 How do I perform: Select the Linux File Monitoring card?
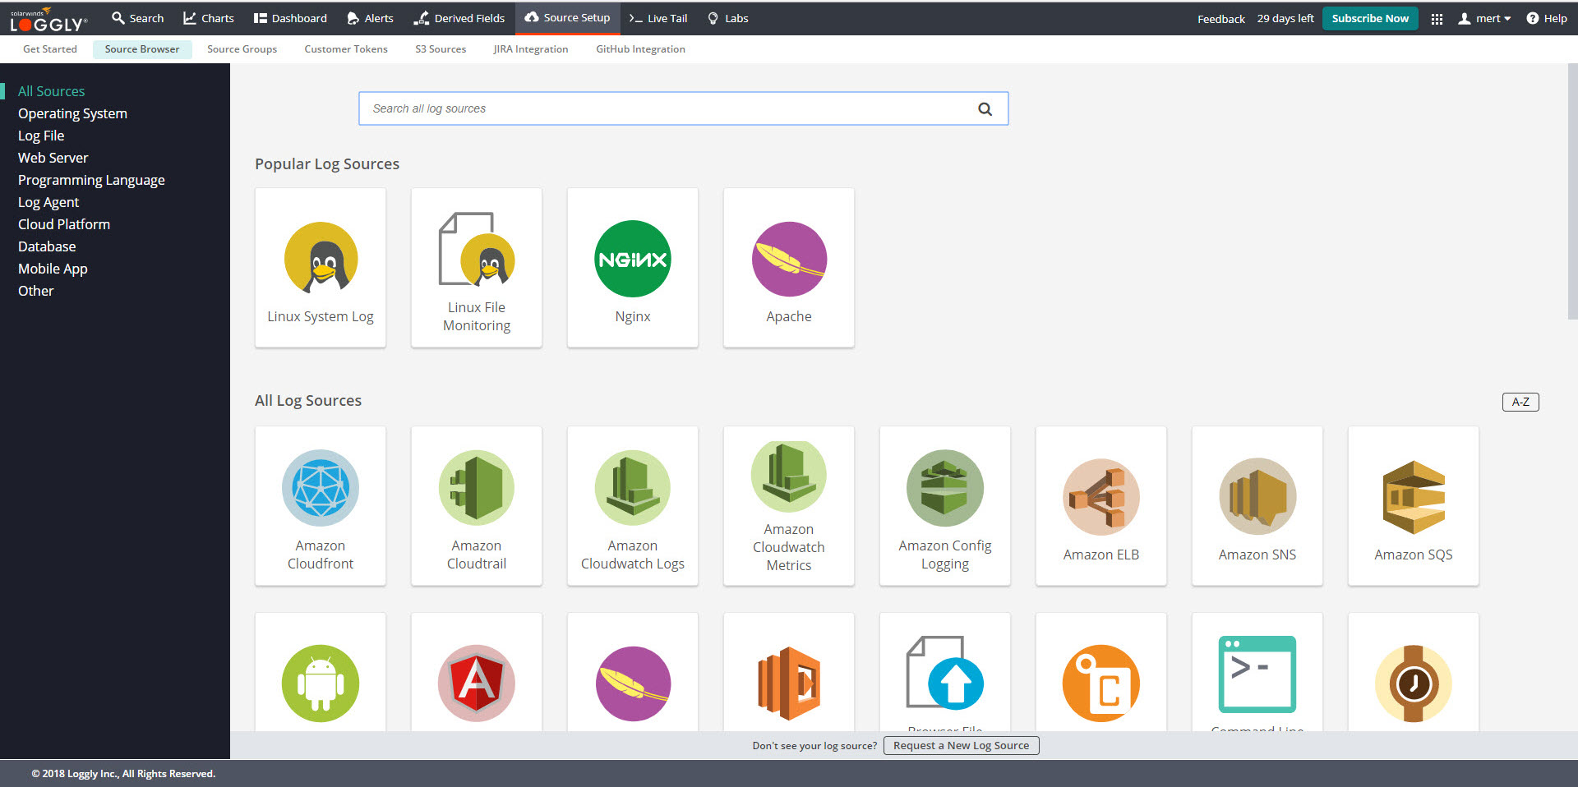[477, 268]
